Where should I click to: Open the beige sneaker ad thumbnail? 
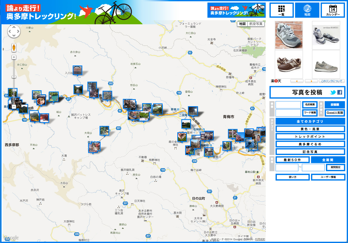pos(326,64)
